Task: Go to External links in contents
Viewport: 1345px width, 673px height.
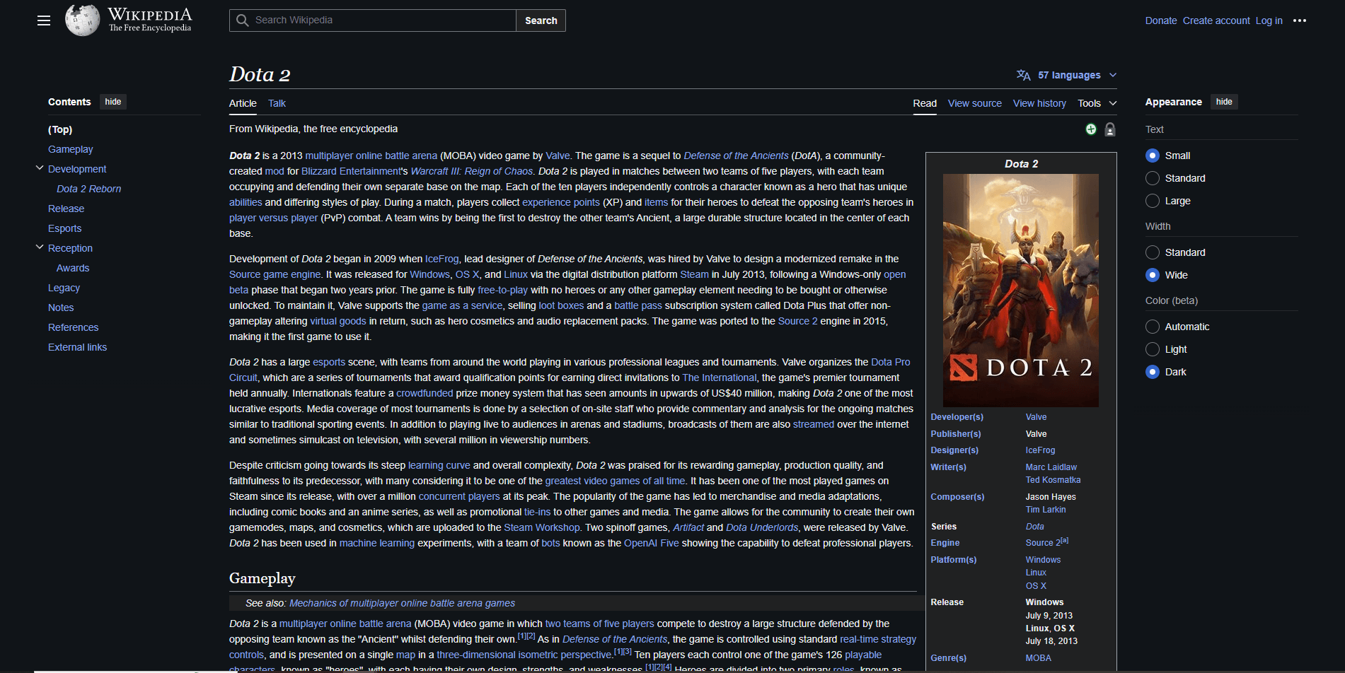Action: click(78, 347)
